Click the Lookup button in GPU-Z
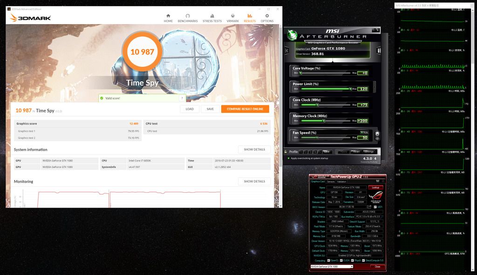Viewport: 477px width, 275px height. pyautogui.click(x=375, y=187)
